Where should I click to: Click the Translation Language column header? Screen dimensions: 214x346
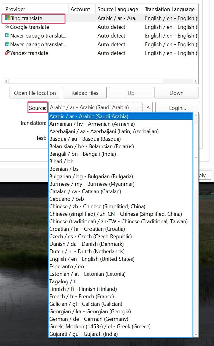pyautogui.click(x=170, y=9)
